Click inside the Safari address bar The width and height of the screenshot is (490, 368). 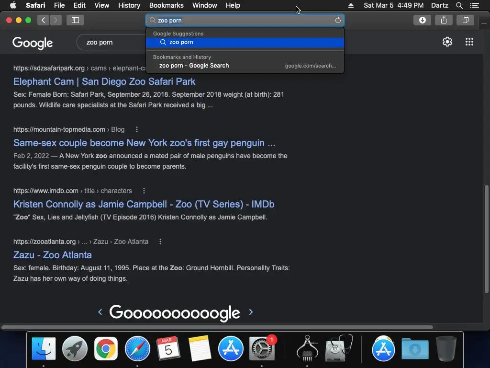tap(245, 20)
